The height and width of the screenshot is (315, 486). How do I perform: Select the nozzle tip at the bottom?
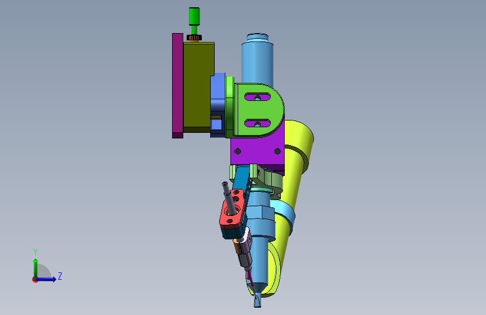[x=257, y=300]
